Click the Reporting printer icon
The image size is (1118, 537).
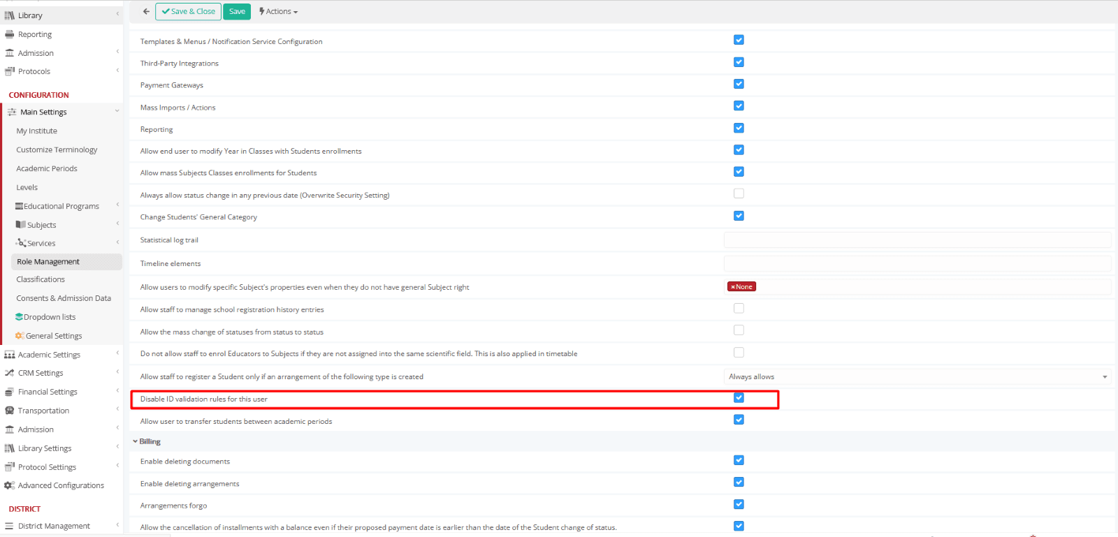click(9, 34)
